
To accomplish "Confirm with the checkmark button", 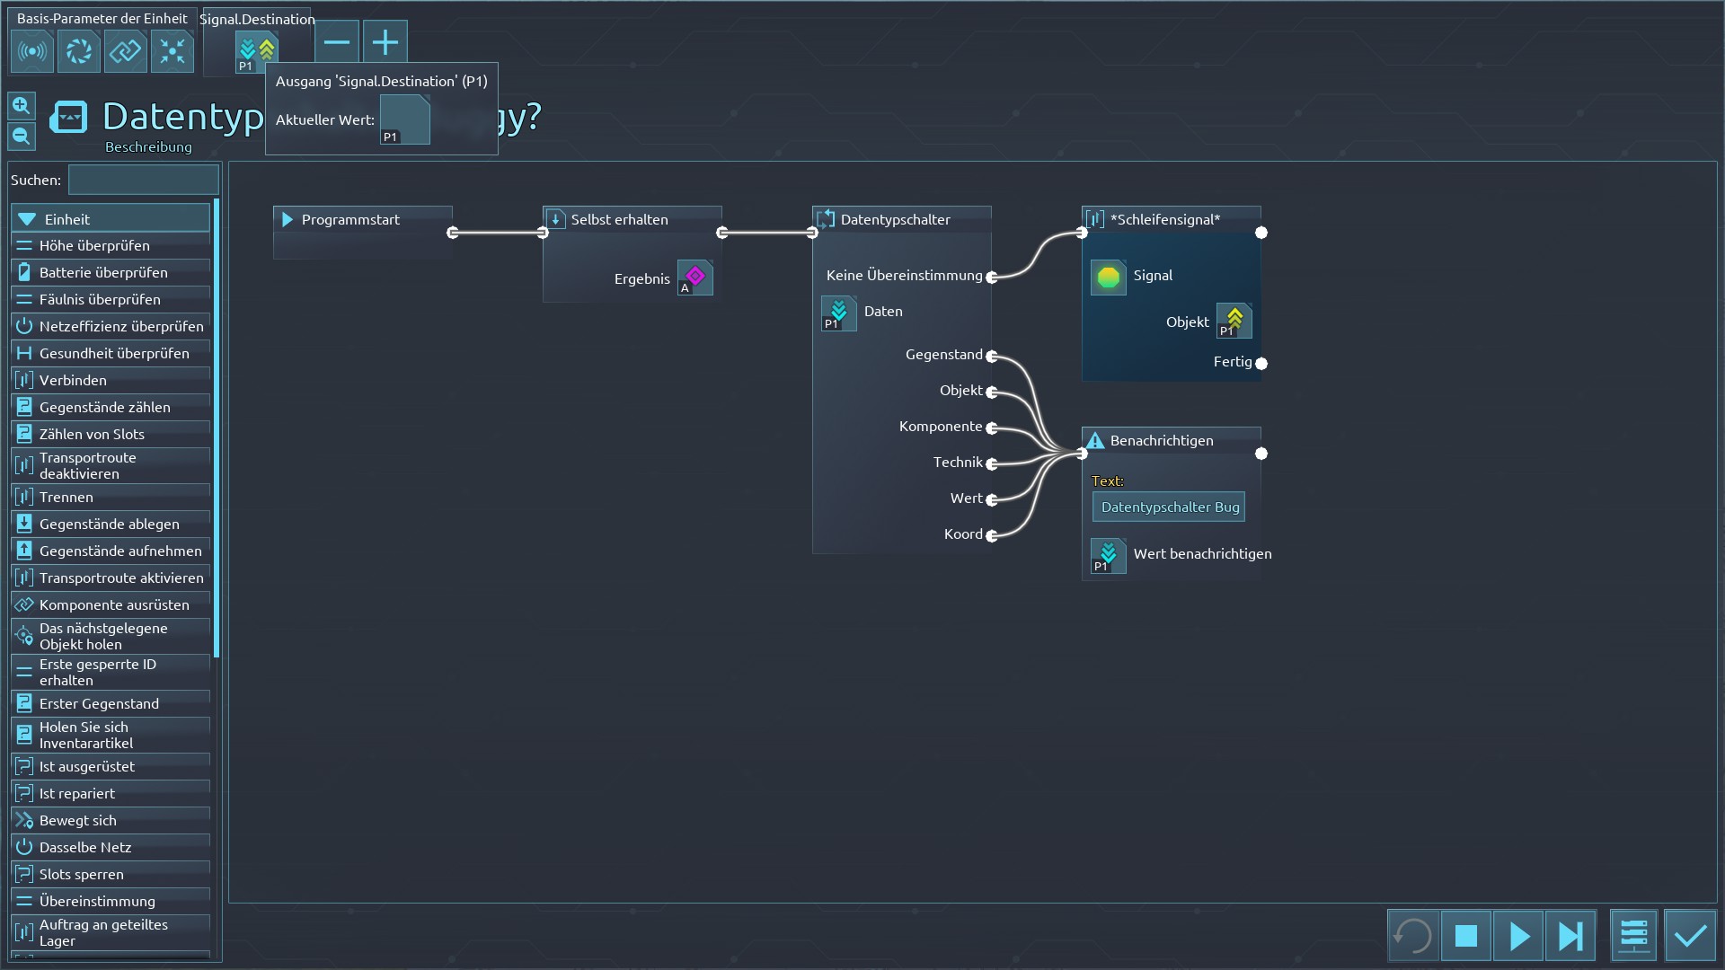I will pyautogui.click(x=1690, y=936).
